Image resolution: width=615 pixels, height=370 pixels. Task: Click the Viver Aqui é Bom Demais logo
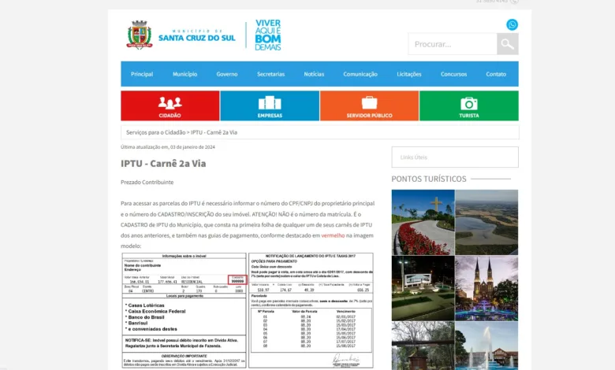pos(268,35)
